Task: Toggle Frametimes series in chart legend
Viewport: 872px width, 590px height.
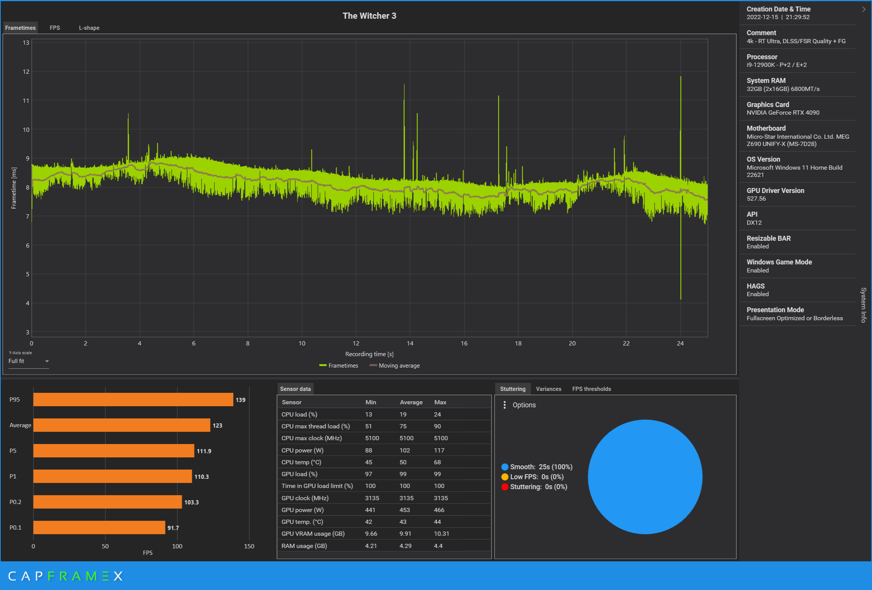Action: tap(339, 366)
